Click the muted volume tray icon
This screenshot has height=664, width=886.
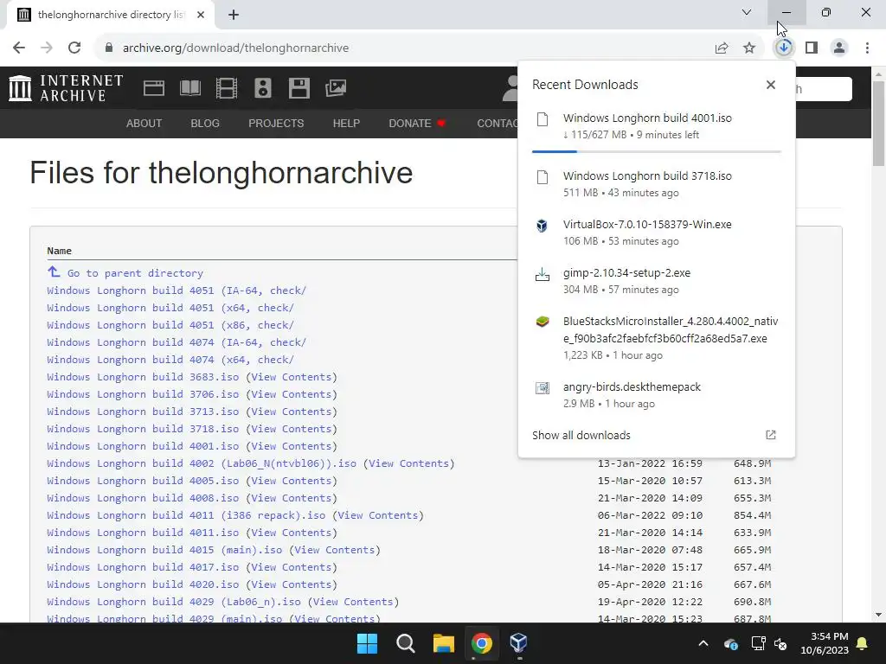tap(781, 643)
